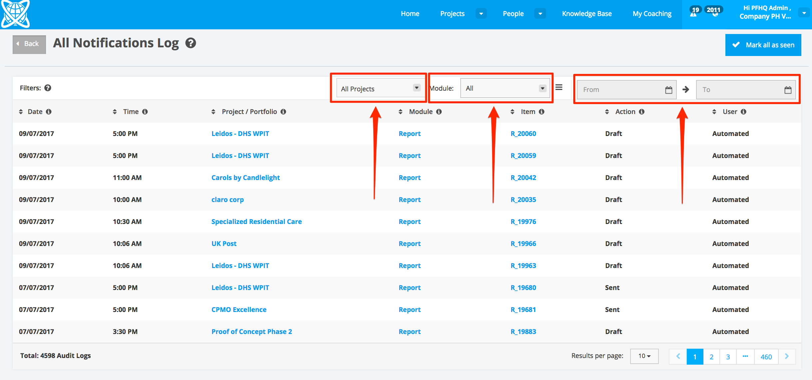
Task: Open the Results per page 10 dropdown
Action: pyautogui.click(x=644, y=356)
